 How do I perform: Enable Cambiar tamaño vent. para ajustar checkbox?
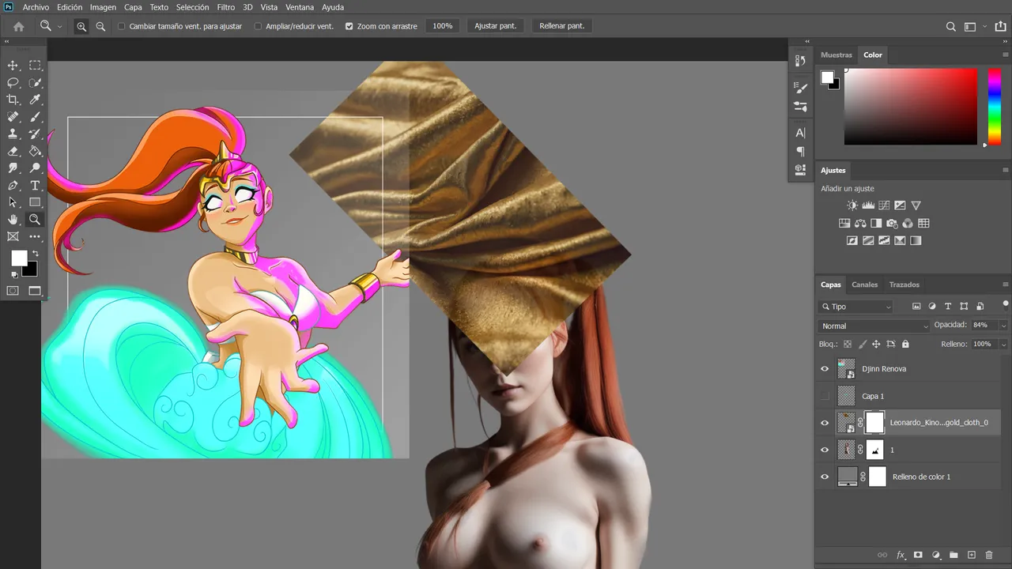click(x=122, y=26)
